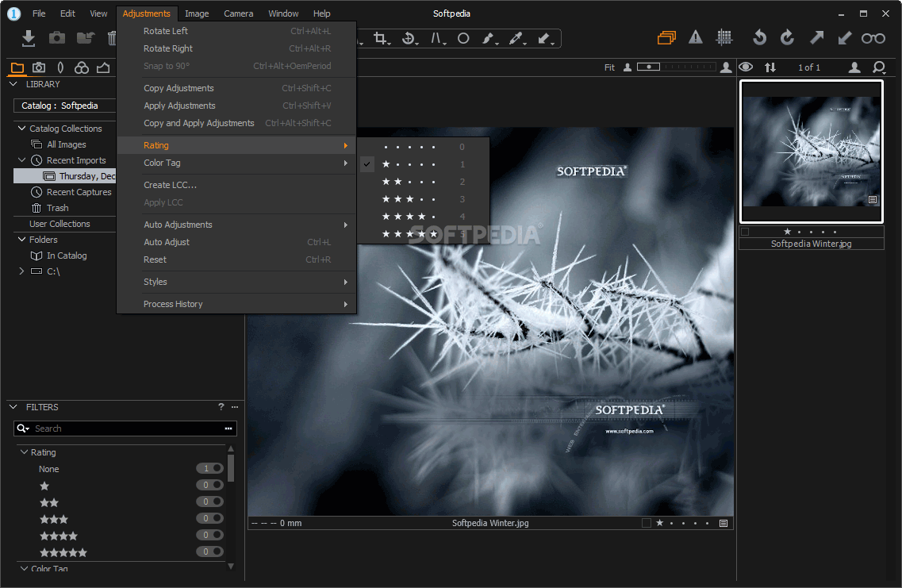Open the Library tool tab folder icon
902x588 pixels.
click(x=17, y=68)
